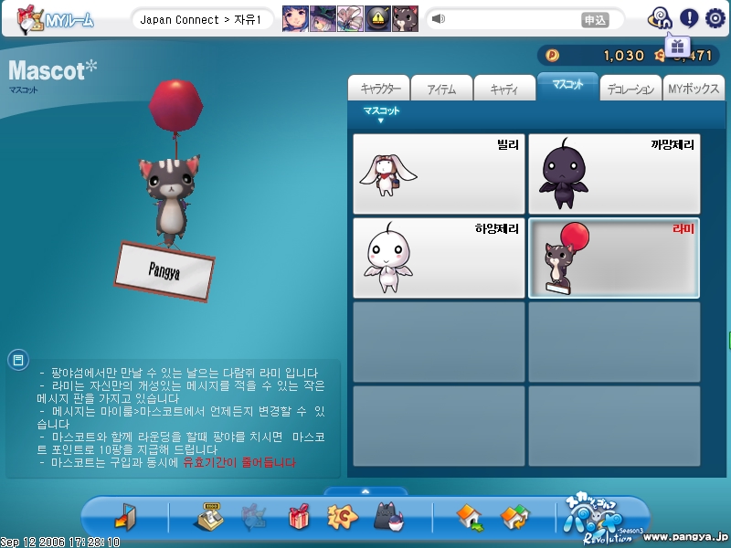
Task: Click the house with green arrow icon
Action: coord(471,518)
